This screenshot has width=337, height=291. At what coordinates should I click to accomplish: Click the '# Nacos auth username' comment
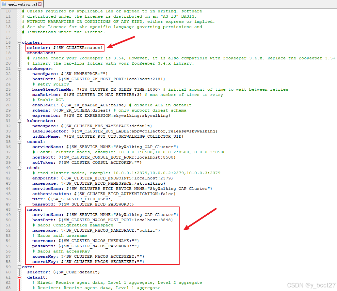point(59,236)
